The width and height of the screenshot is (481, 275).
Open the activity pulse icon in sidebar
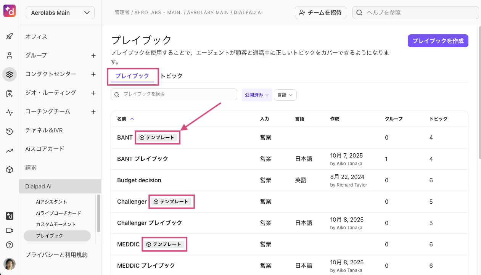(10, 113)
